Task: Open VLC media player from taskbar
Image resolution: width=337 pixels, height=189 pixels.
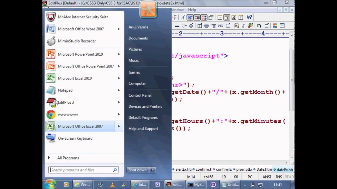Action: tap(112, 185)
